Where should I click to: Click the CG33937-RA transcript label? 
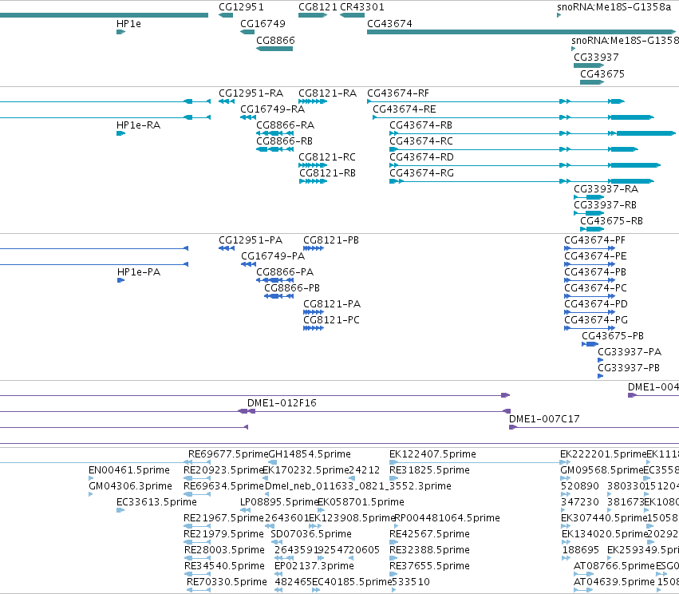606,189
